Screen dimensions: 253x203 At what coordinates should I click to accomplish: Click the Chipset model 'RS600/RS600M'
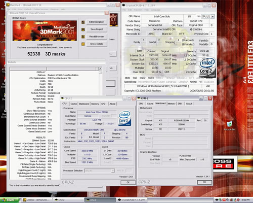(182, 120)
